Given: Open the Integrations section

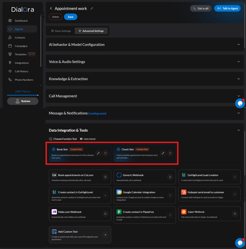Looking at the screenshot, I should (x=21, y=63).
